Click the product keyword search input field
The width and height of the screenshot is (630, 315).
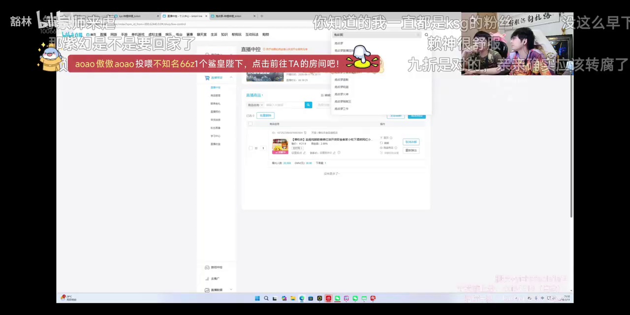point(284,105)
